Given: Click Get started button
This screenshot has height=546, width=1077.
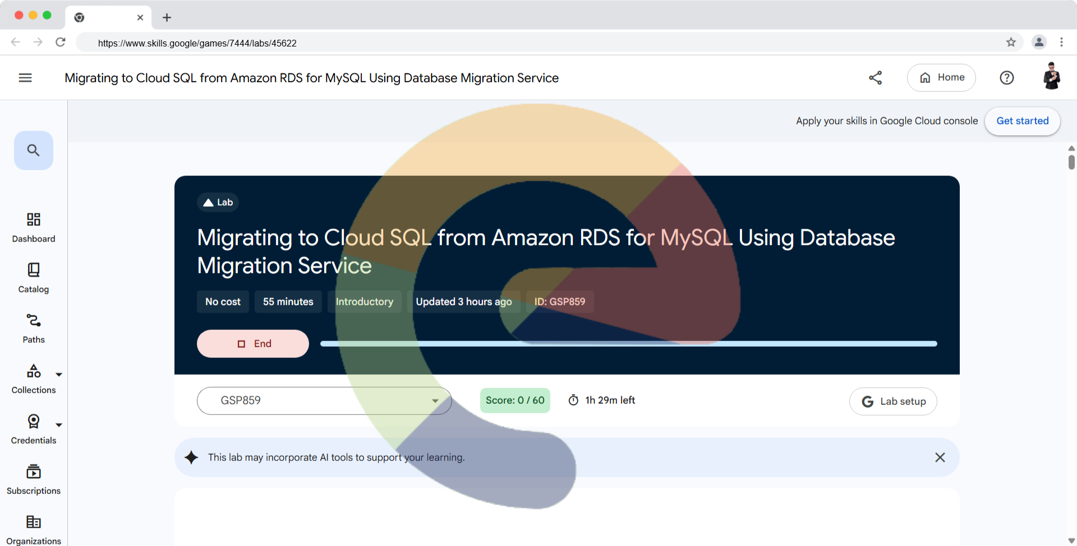Looking at the screenshot, I should coord(1023,121).
